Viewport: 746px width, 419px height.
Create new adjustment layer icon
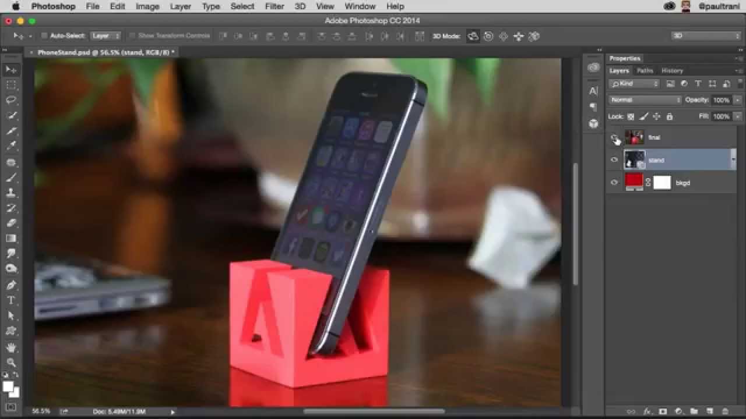point(678,411)
